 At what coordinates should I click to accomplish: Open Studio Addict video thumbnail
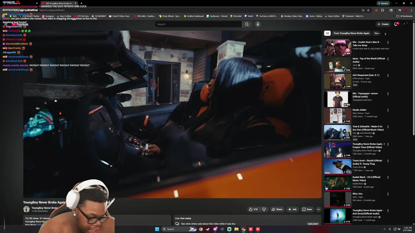(x=338, y=116)
